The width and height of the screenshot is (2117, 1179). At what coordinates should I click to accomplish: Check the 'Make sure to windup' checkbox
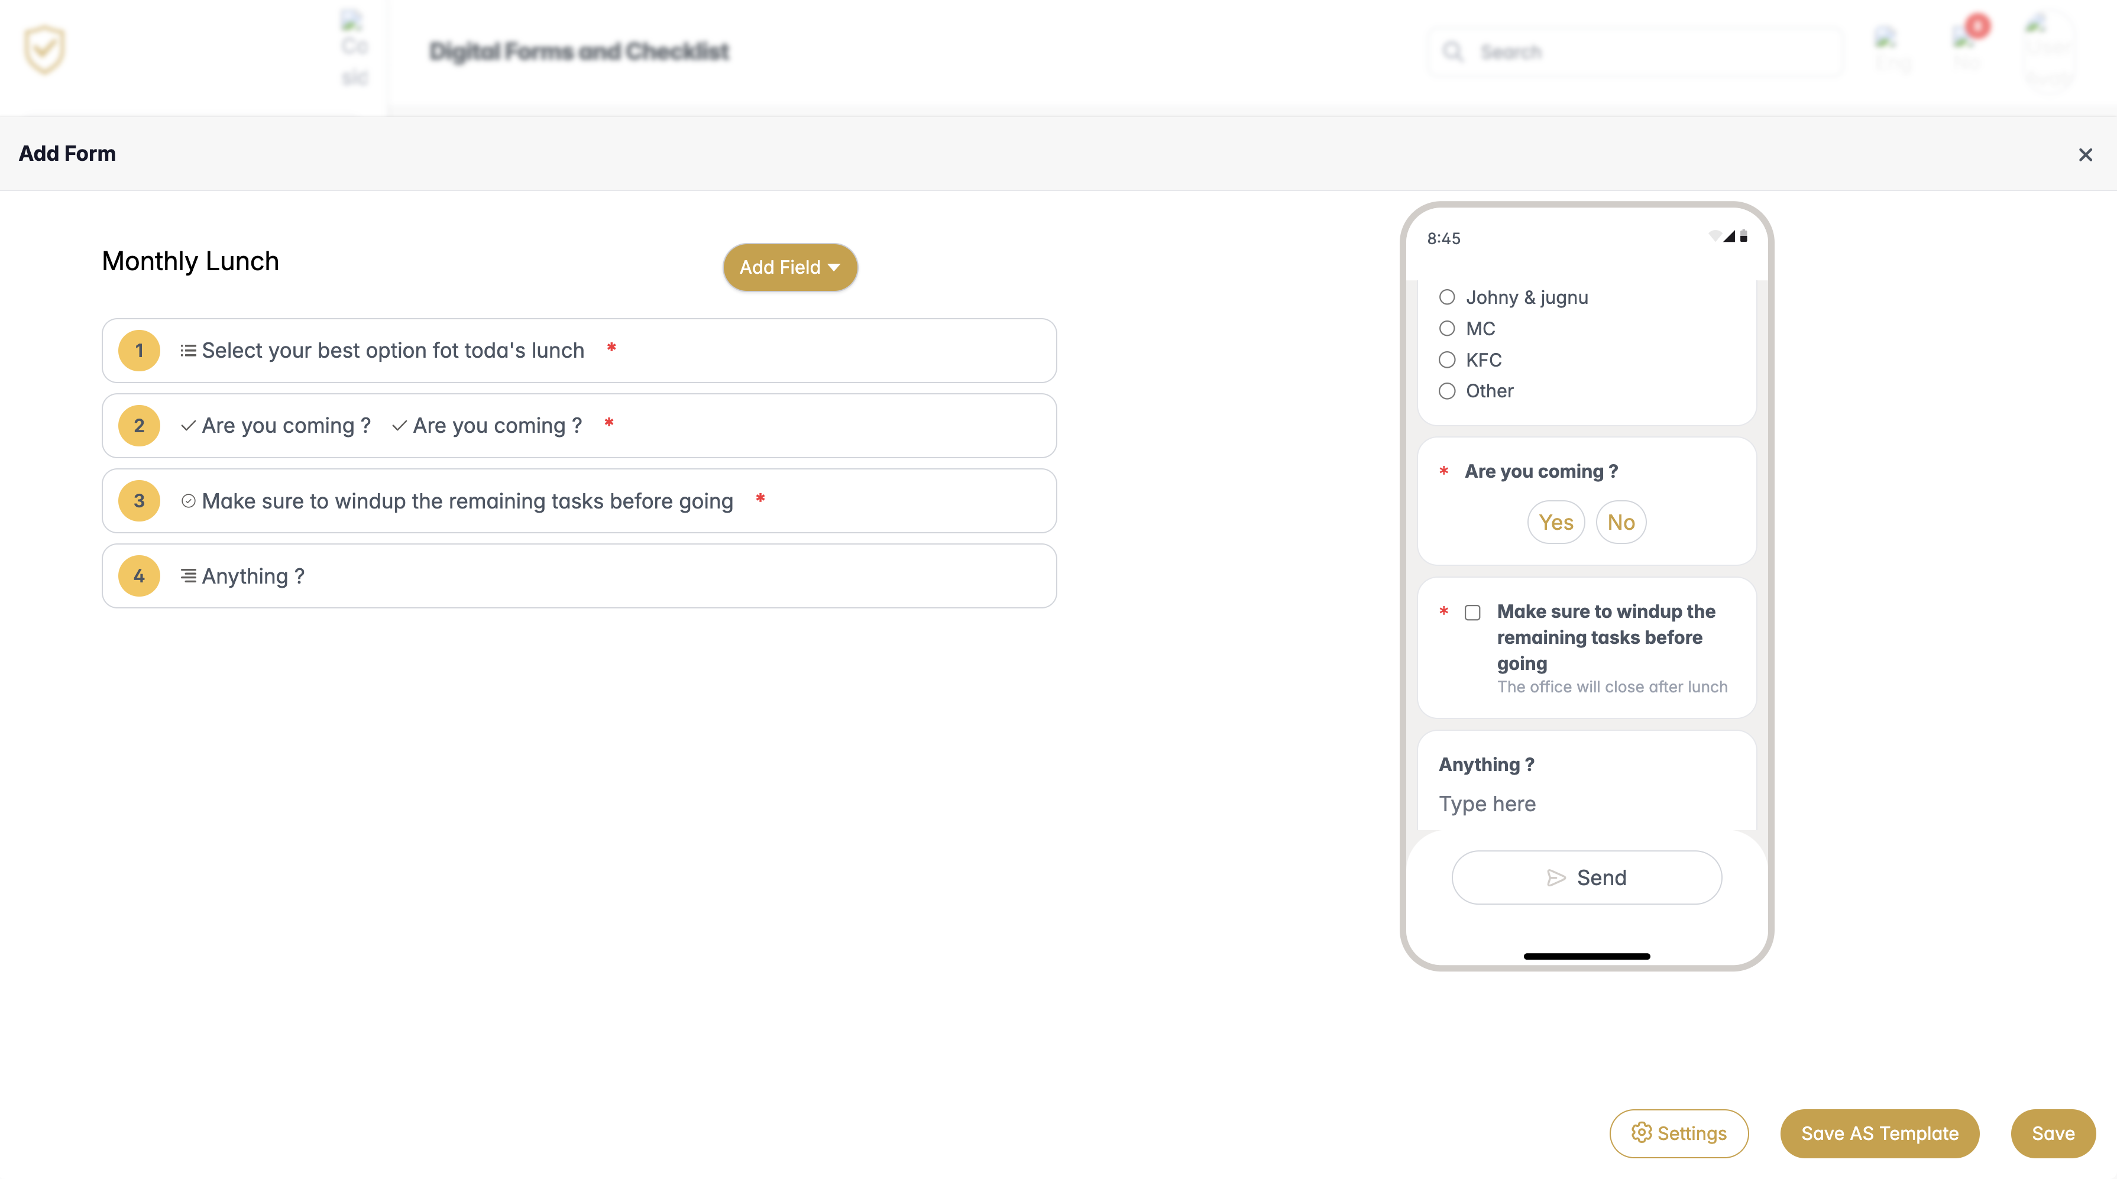1474,613
